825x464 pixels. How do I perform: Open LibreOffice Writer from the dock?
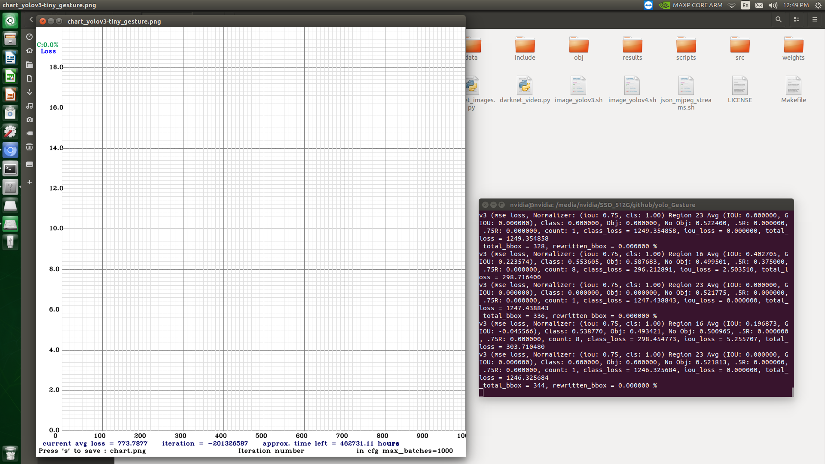coord(10,58)
